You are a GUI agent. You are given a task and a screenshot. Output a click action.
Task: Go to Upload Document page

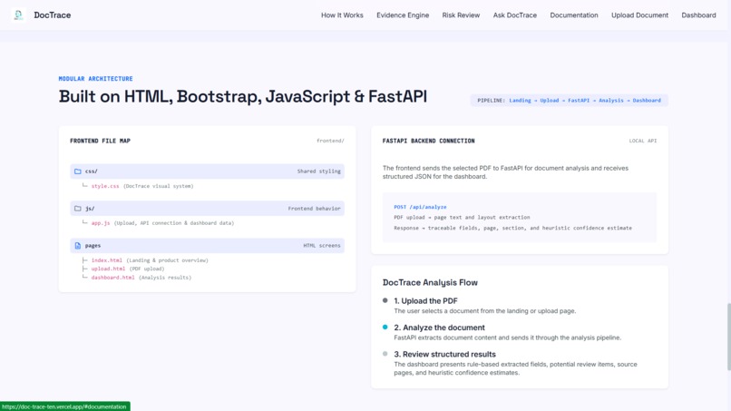pos(639,15)
